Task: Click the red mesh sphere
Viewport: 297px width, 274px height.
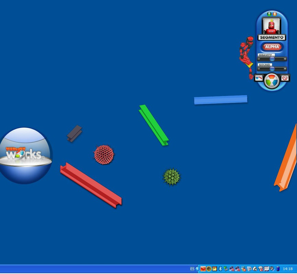Action: [x=104, y=154]
